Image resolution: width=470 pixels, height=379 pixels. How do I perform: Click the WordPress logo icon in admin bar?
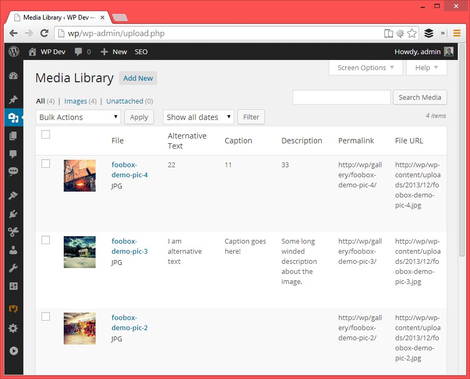point(14,51)
